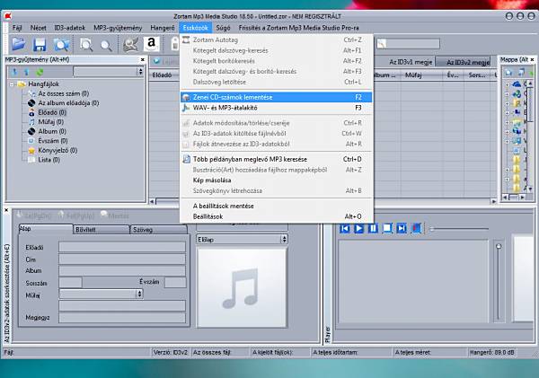Click the playback position slider in the player
This screenshot has height=378, width=539.
(459, 229)
